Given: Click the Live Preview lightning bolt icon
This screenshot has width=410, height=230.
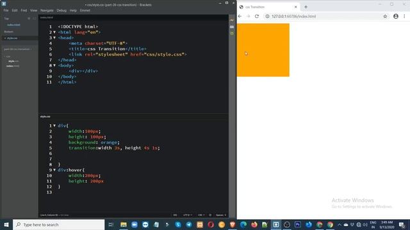Looking at the screenshot, I should [x=232, y=20].
